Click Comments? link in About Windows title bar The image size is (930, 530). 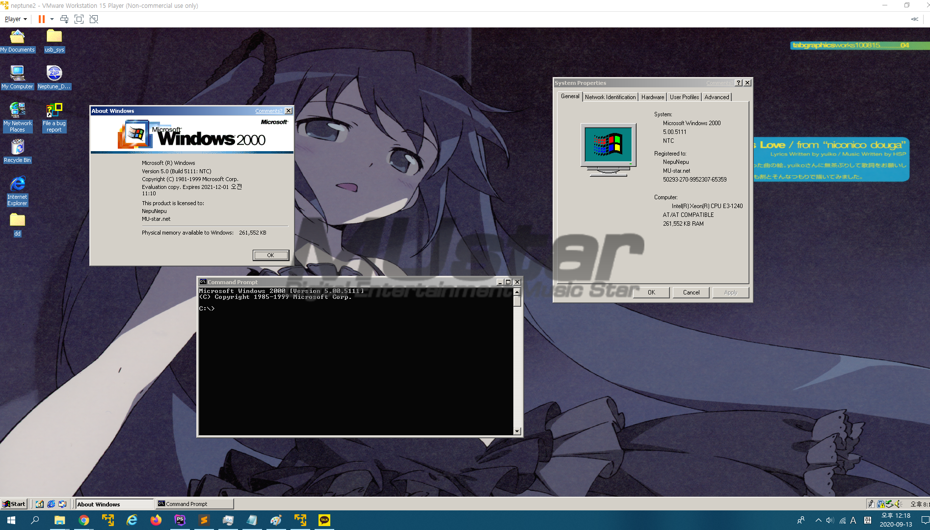point(268,111)
